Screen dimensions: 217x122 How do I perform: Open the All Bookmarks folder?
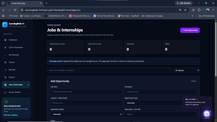pos(206,16)
